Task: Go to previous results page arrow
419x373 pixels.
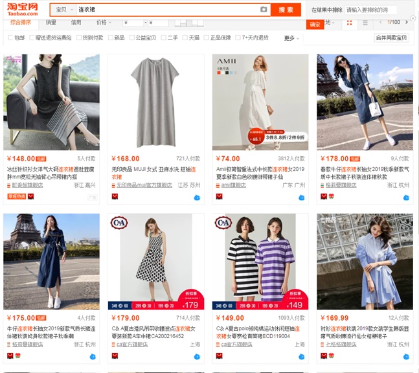Action: pos(381,22)
